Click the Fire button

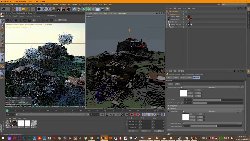177,84
